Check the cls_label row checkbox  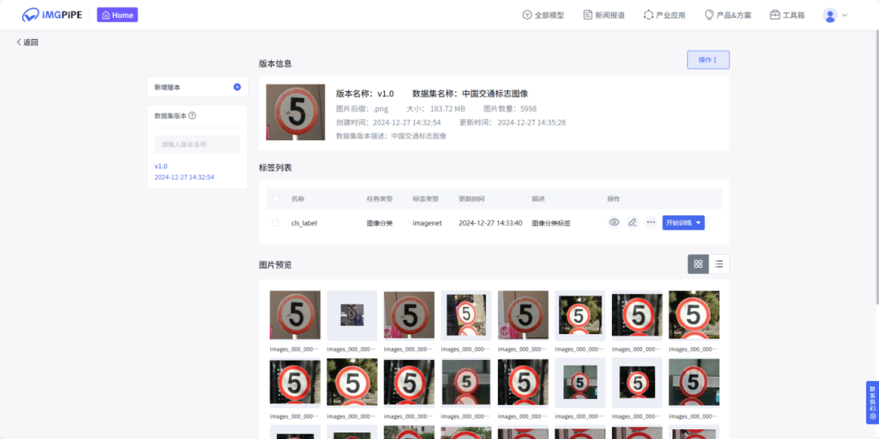pos(275,223)
